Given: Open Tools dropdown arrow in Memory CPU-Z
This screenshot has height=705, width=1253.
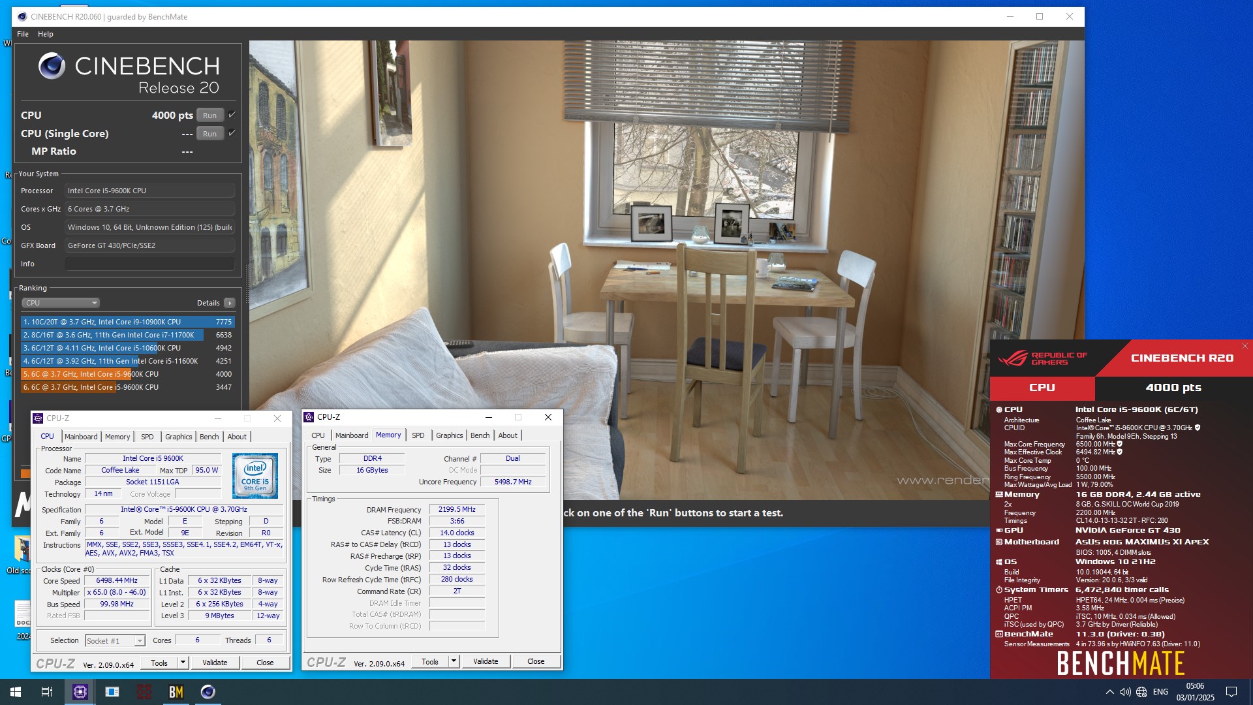Looking at the screenshot, I should 454,661.
